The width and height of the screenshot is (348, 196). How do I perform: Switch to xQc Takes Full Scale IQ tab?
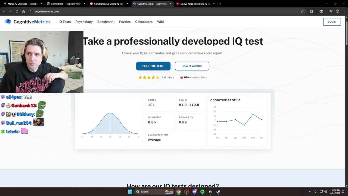pos(195,4)
